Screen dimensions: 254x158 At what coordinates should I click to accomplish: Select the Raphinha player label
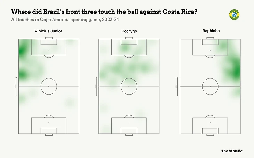click(x=211, y=31)
